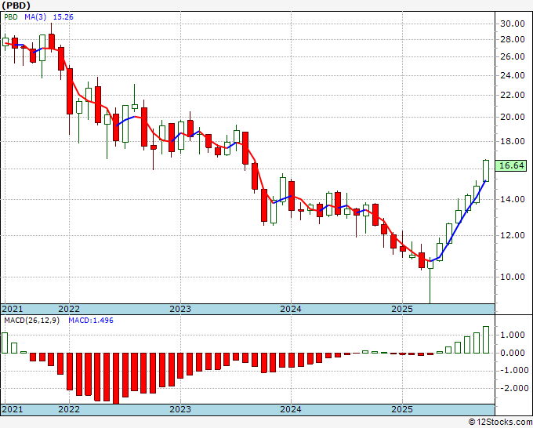Click 2021 on the MACD timeline
Viewport: 533px width, 428px height.
pyautogui.click(x=13, y=409)
